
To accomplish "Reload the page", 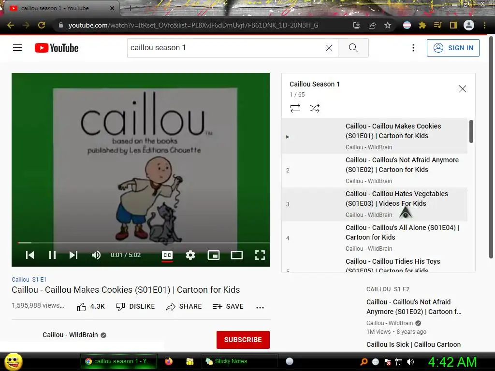I will click(x=42, y=25).
